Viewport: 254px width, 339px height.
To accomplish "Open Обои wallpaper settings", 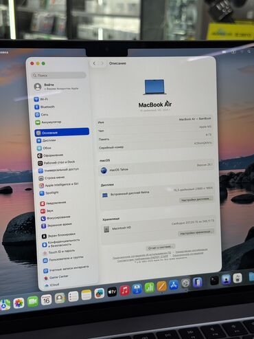I will [45, 148].
